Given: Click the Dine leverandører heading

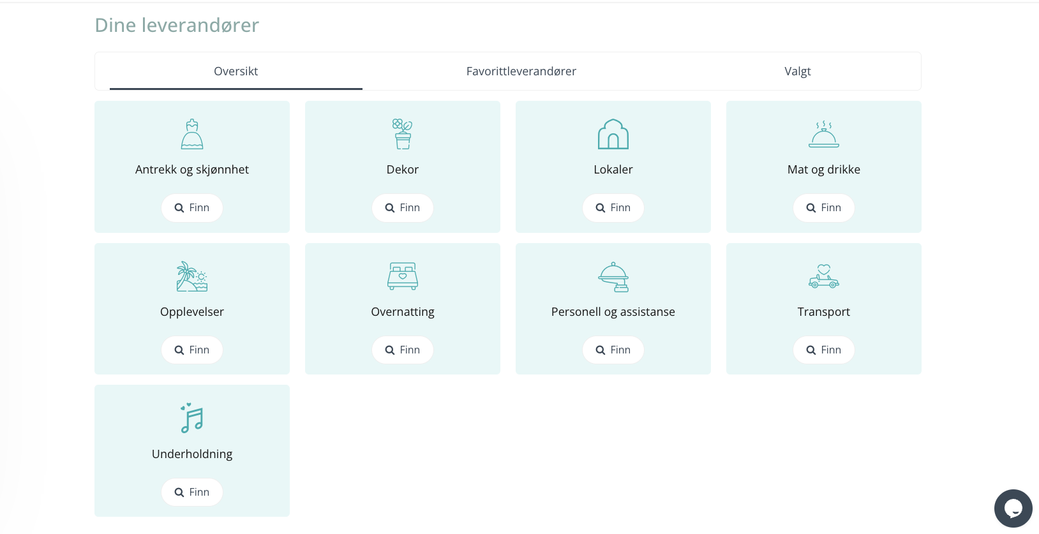Looking at the screenshot, I should 177,26.
